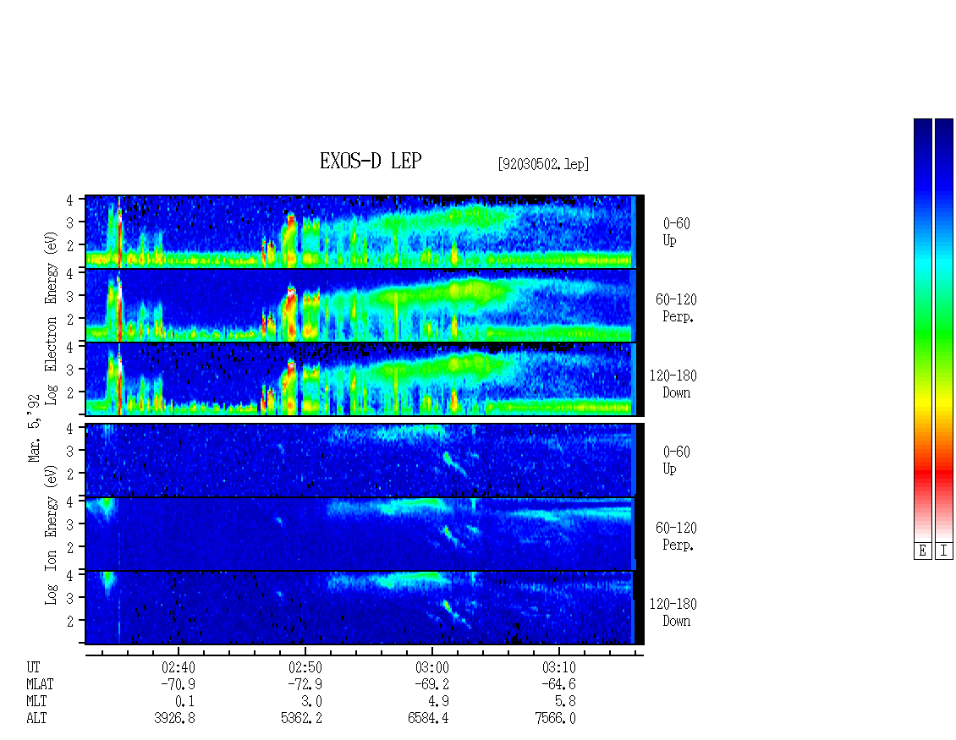The width and height of the screenshot is (956, 740).
Task: Click the ALT value 7566.0
Action: 556,719
